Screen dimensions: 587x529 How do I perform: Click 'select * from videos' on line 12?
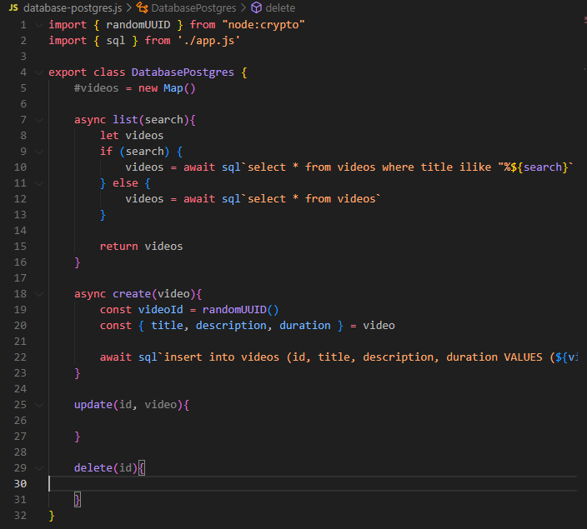311,199
